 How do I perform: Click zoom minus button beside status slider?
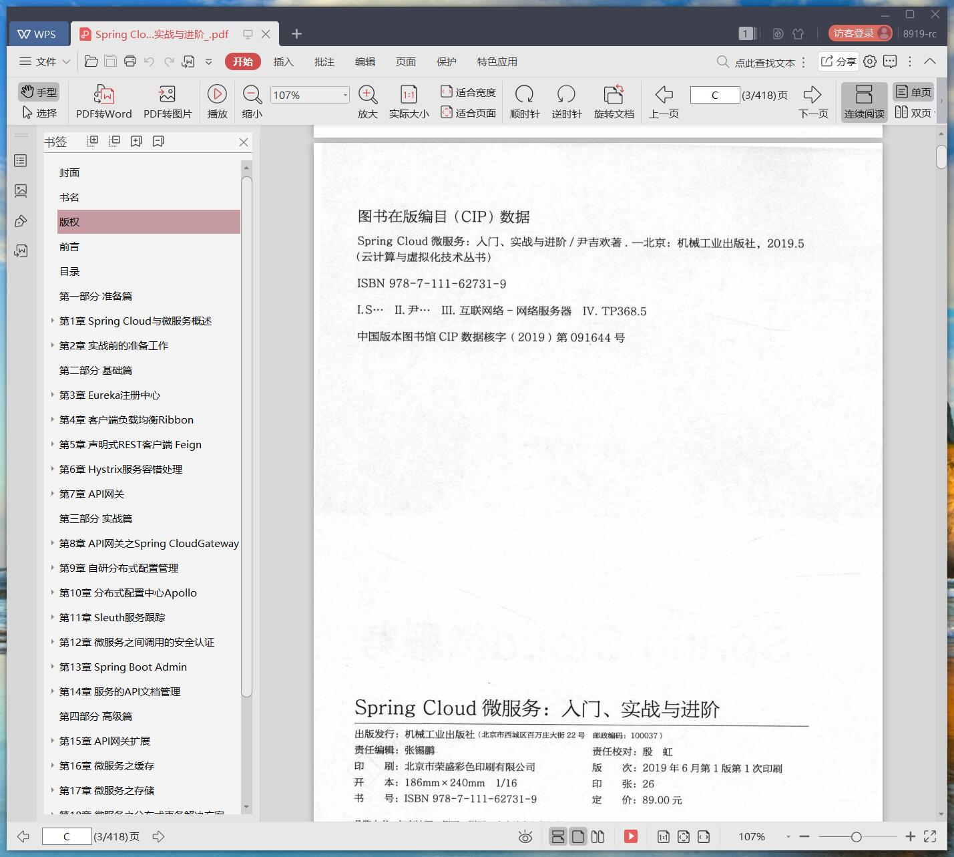pos(804,836)
